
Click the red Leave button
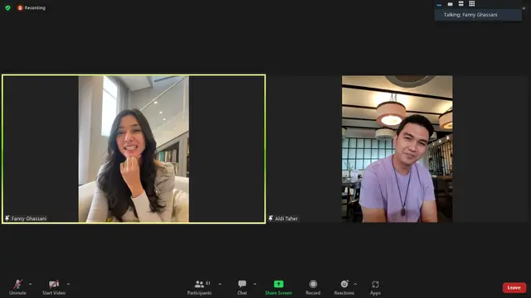[x=514, y=288]
